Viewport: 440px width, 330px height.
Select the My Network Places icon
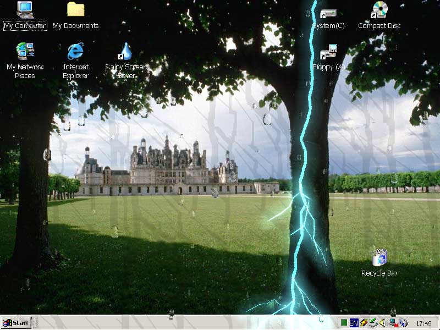25,51
